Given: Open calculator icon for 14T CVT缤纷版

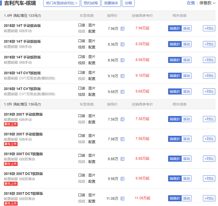Looking at the screenshot, I should pyautogui.click(x=122, y=76).
